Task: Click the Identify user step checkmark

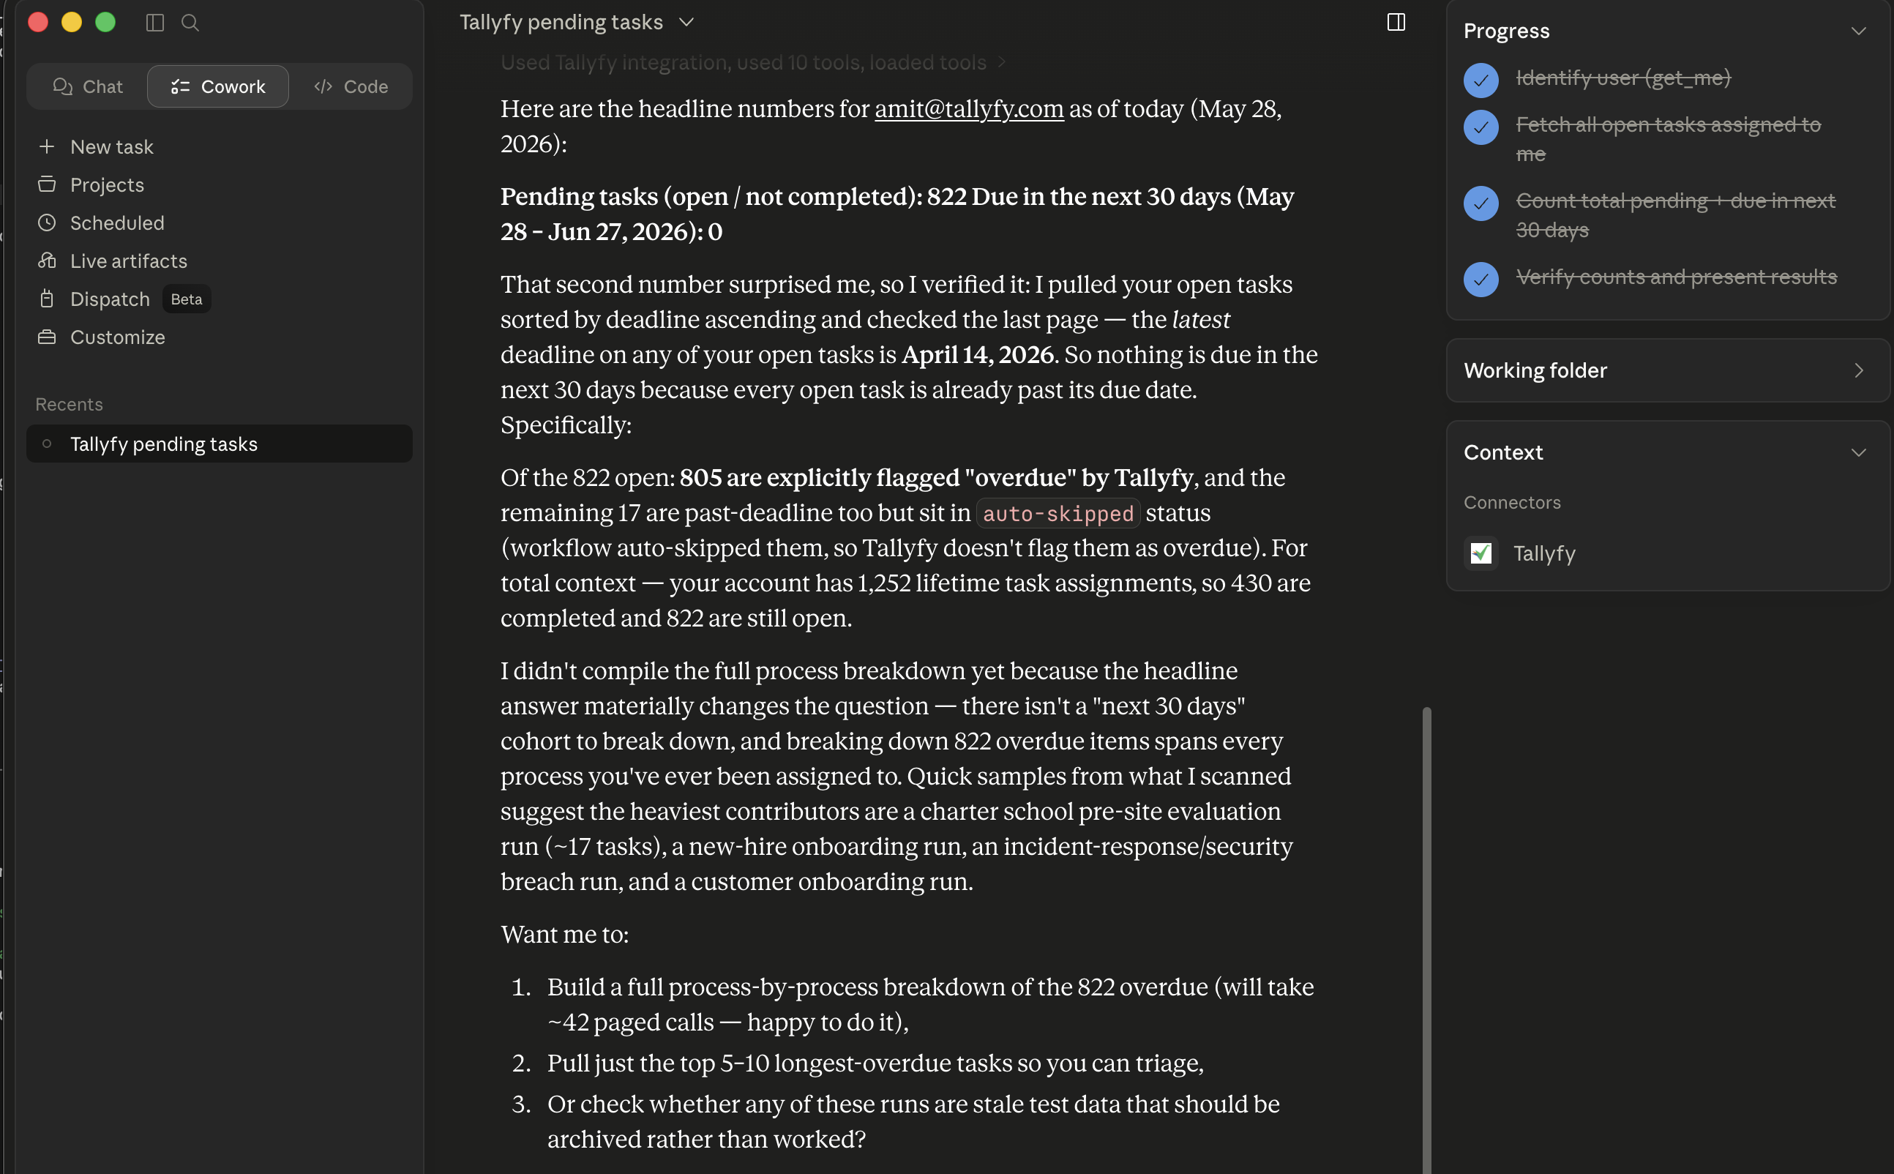Action: tap(1481, 81)
